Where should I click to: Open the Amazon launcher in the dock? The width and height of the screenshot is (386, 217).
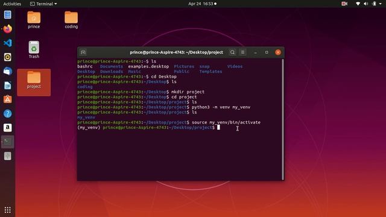coord(8,128)
